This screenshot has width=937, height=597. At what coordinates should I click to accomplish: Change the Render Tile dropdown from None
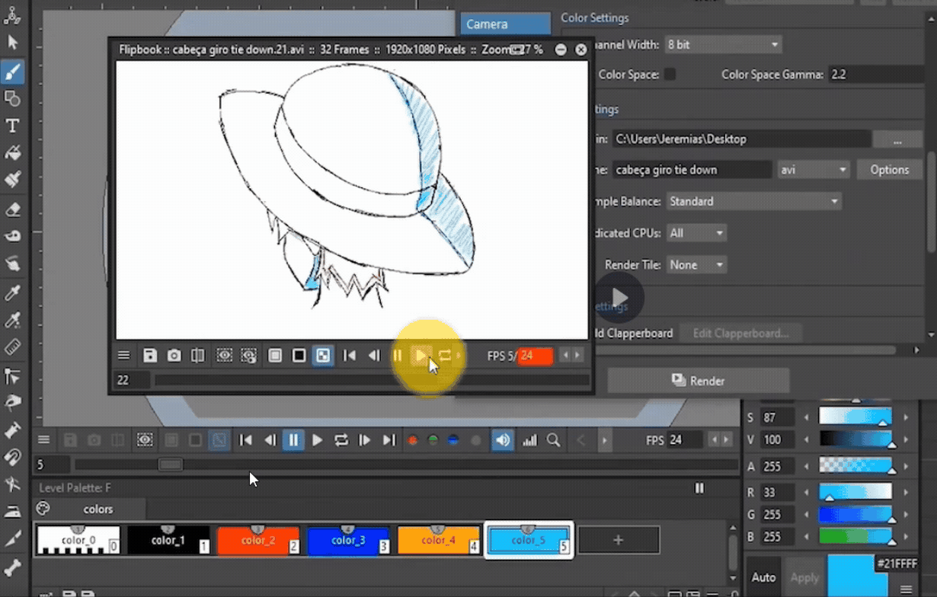coord(696,264)
